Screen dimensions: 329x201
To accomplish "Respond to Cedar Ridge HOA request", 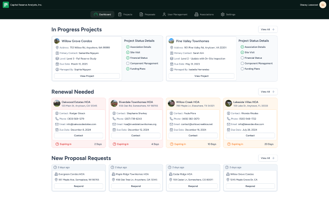I will click(193, 186).
